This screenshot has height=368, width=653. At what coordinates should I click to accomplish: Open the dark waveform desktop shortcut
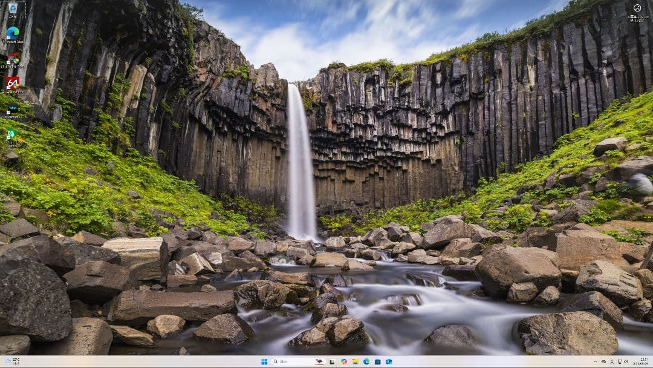coord(12,110)
